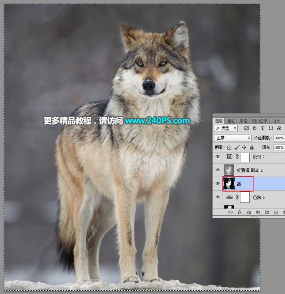Select the layer mask of 色阶 6
Image resolution: width=285 pixels, height=294 pixels.
coord(245,197)
